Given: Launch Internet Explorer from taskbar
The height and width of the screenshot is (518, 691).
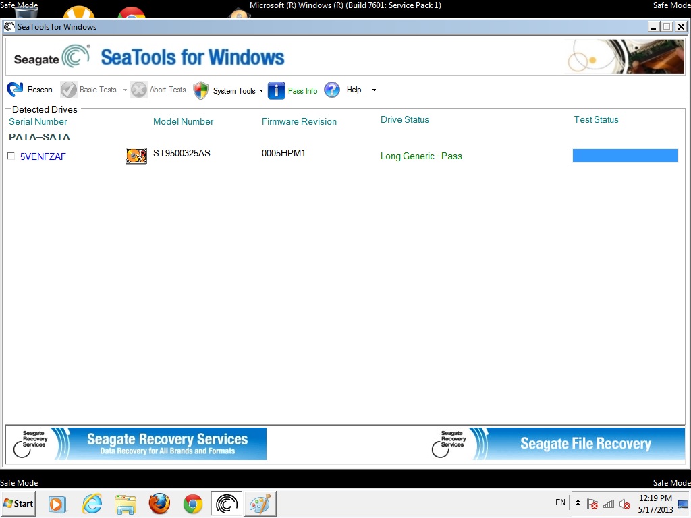Looking at the screenshot, I should tap(92, 504).
